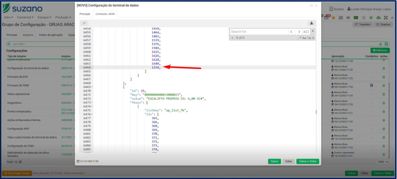Screen dimensions: 397x179
Task: Go to next search match
Action: pyautogui.click(x=299, y=32)
